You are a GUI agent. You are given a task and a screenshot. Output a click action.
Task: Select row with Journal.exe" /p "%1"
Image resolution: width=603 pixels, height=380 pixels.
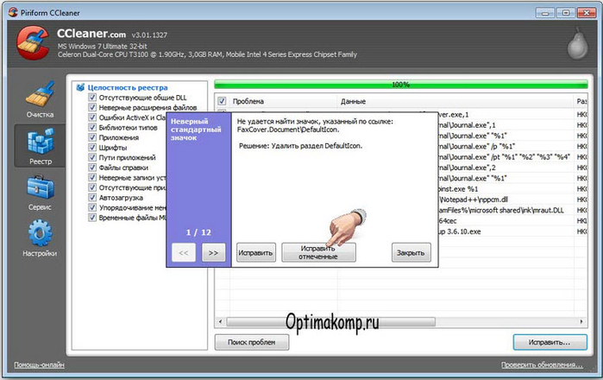coord(513,146)
